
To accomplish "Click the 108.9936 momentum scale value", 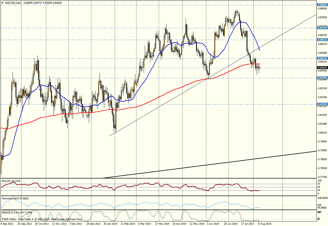I will click(x=322, y=198).
